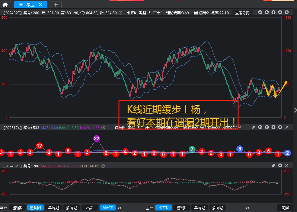297x212 pixels.
Task: Toggle the highlighted 遗漏图 sub-chart button
Action: tap(35, 207)
